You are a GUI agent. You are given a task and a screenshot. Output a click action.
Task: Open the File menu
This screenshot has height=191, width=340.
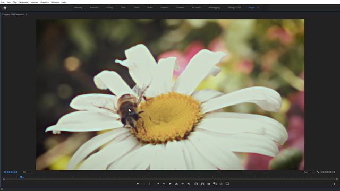click(x=3, y=2)
